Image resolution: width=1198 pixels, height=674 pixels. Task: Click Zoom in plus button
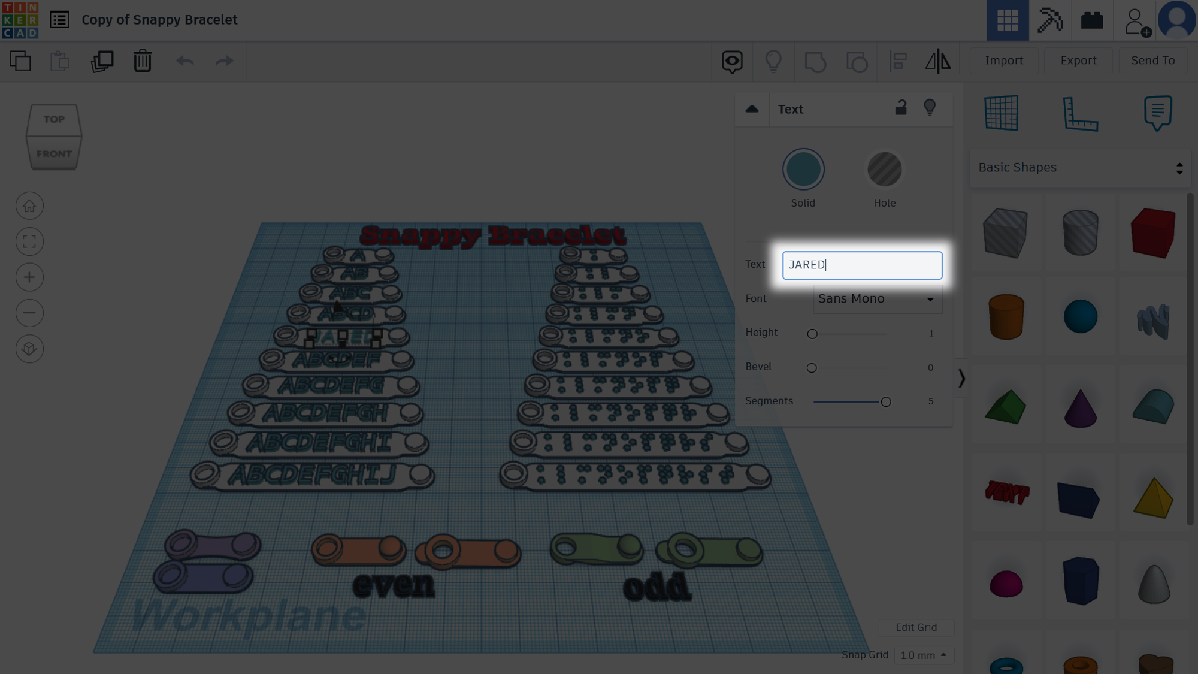pos(29,277)
